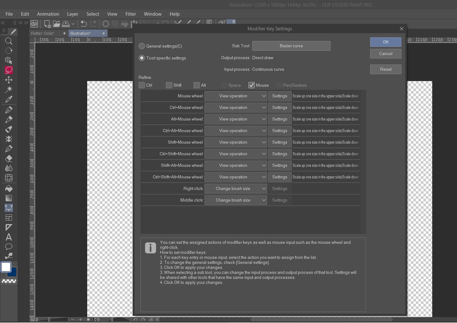Click the Bezier curve Sub Tool button
Image resolution: width=457 pixels, height=323 pixels.
point(291,46)
